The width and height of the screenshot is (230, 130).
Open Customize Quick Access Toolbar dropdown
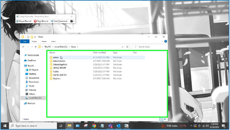35,37
